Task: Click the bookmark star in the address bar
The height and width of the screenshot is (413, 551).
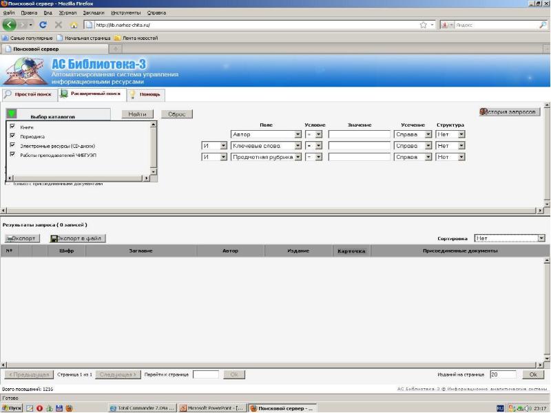Action: pos(423,25)
